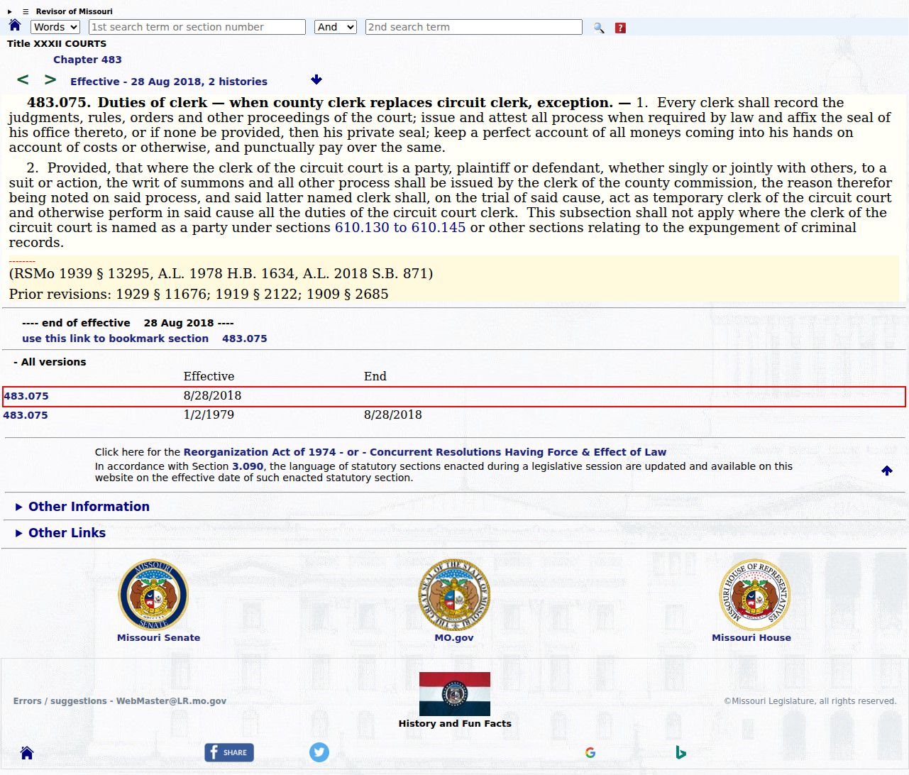Open search help via the red question mark
Image resolution: width=909 pixels, height=775 pixels.
[620, 28]
